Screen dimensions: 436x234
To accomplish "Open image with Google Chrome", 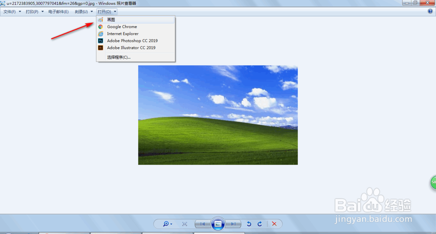I will tap(136, 27).
